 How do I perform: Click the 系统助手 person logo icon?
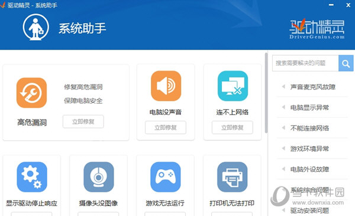pyautogui.click(x=35, y=27)
